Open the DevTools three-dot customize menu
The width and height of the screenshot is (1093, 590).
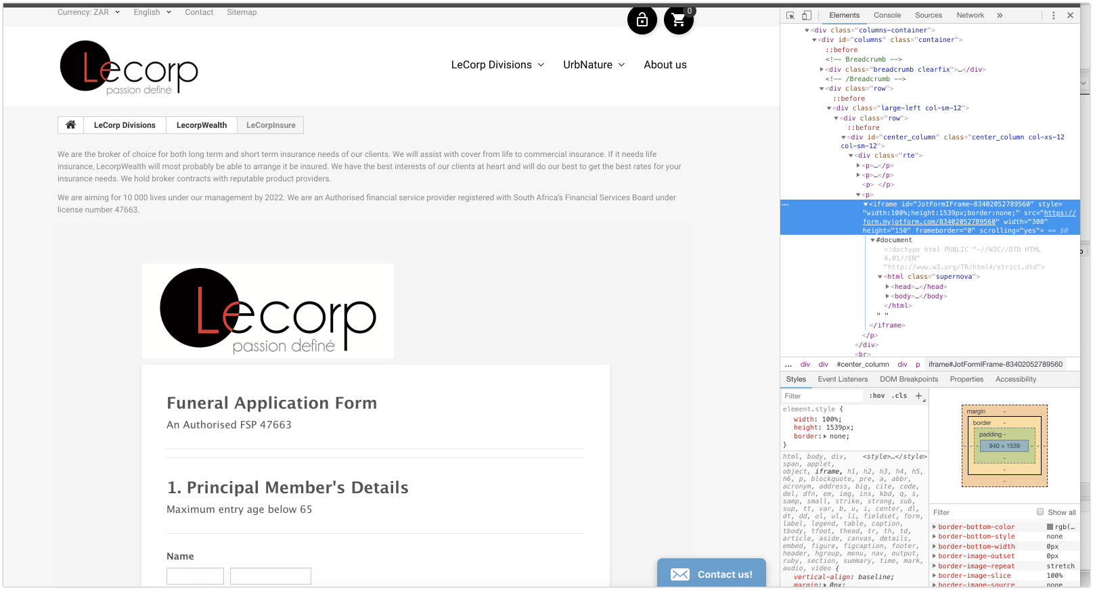1053,16
